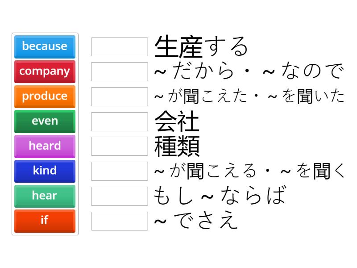357x268 pixels.
Task: Click the answer box beside ～が聞こえた・～を聞いた
Action: [119, 96]
